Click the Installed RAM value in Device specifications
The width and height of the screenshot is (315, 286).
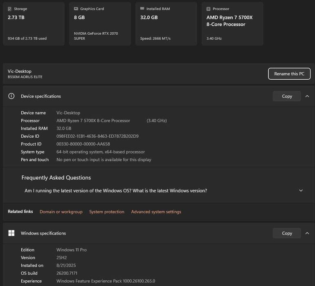[x=64, y=128]
